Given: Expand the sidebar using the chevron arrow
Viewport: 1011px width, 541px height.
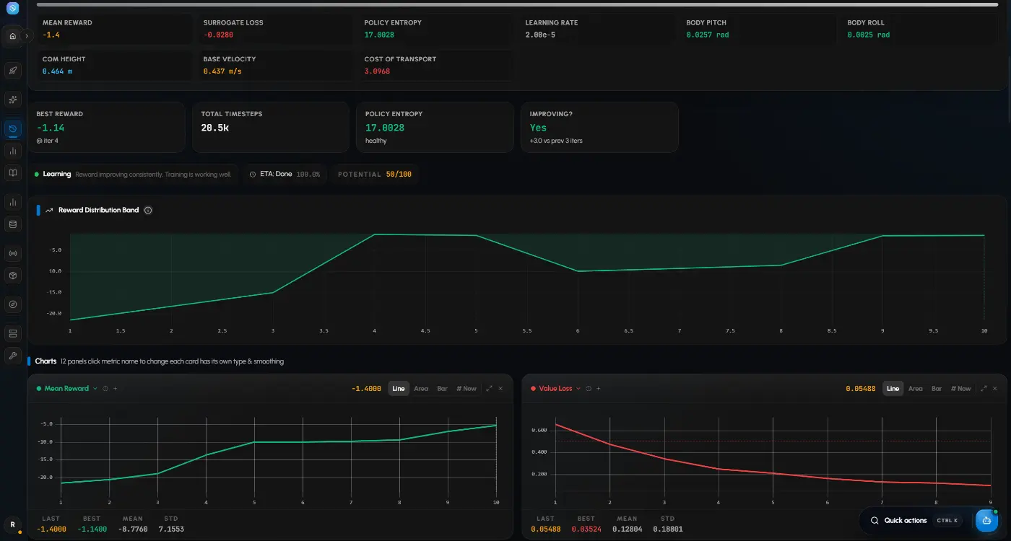Looking at the screenshot, I should click(x=27, y=36).
